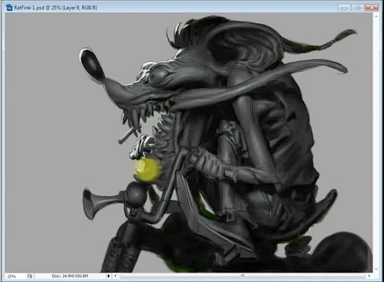Click the horizontal scrollbar left arrow
Screen dimensions: 384x282
point(116,276)
